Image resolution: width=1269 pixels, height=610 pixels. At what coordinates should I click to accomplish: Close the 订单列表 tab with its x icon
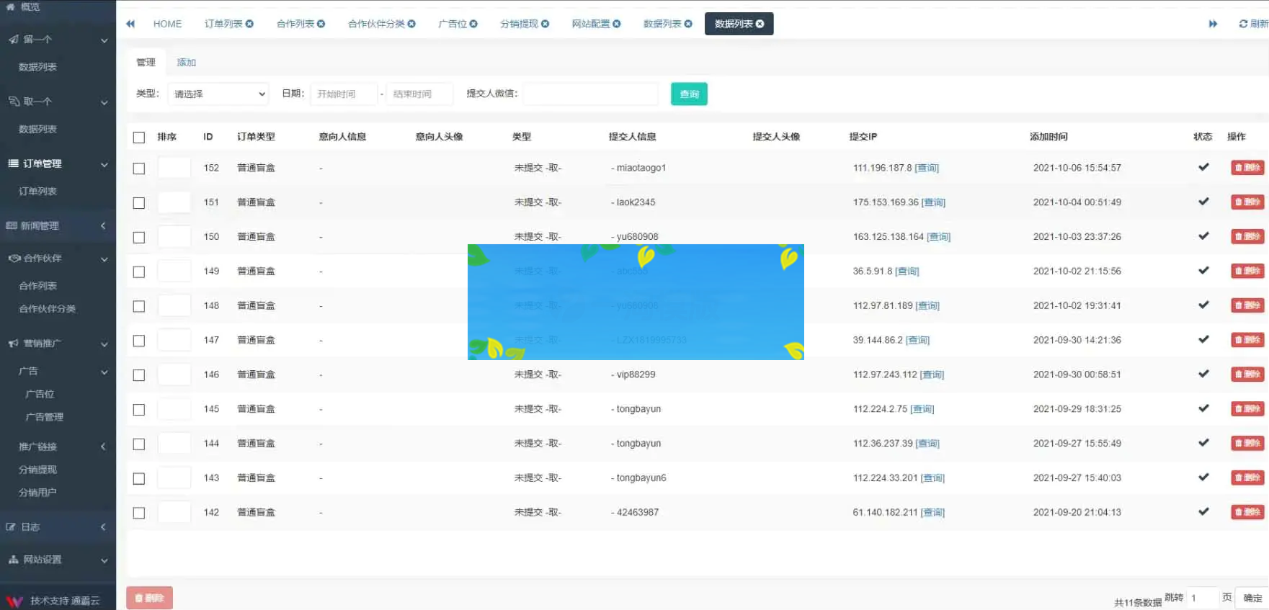[250, 24]
